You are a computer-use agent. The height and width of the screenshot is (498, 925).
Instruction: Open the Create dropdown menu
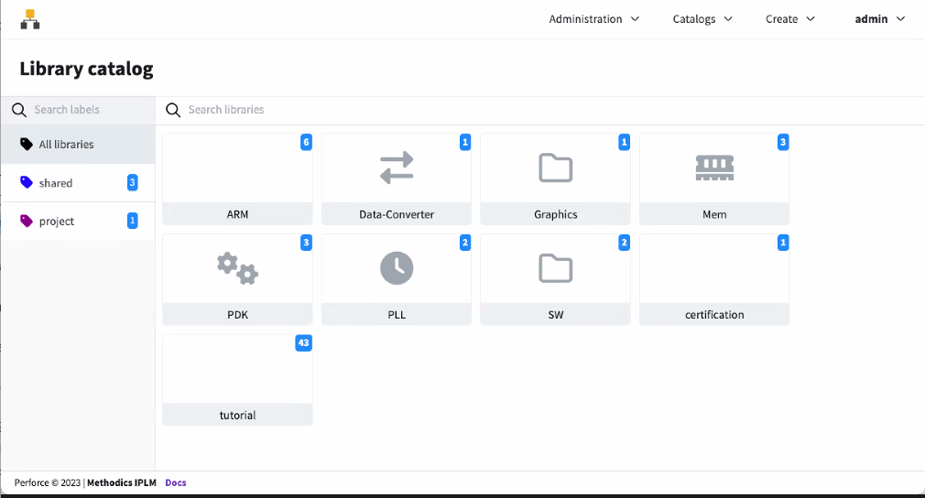pyautogui.click(x=790, y=19)
